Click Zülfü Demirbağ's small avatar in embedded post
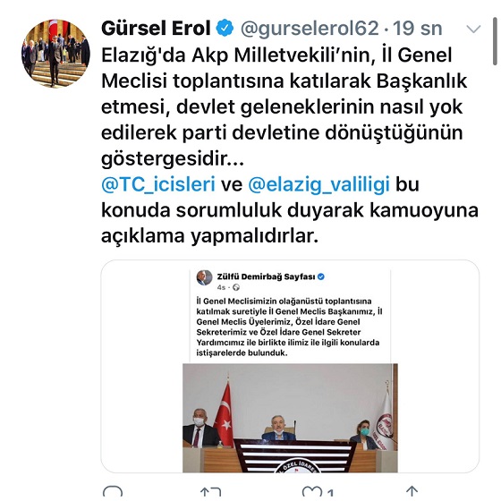The image size is (501, 501). 204,277
